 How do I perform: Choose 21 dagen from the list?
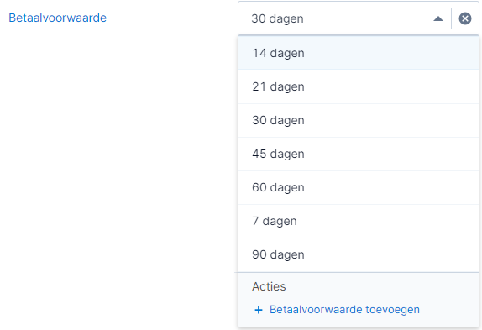click(x=359, y=86)
